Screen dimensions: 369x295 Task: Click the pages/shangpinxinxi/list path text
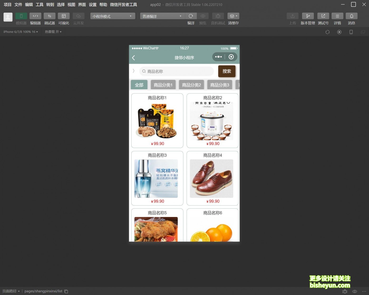point(43,291)
